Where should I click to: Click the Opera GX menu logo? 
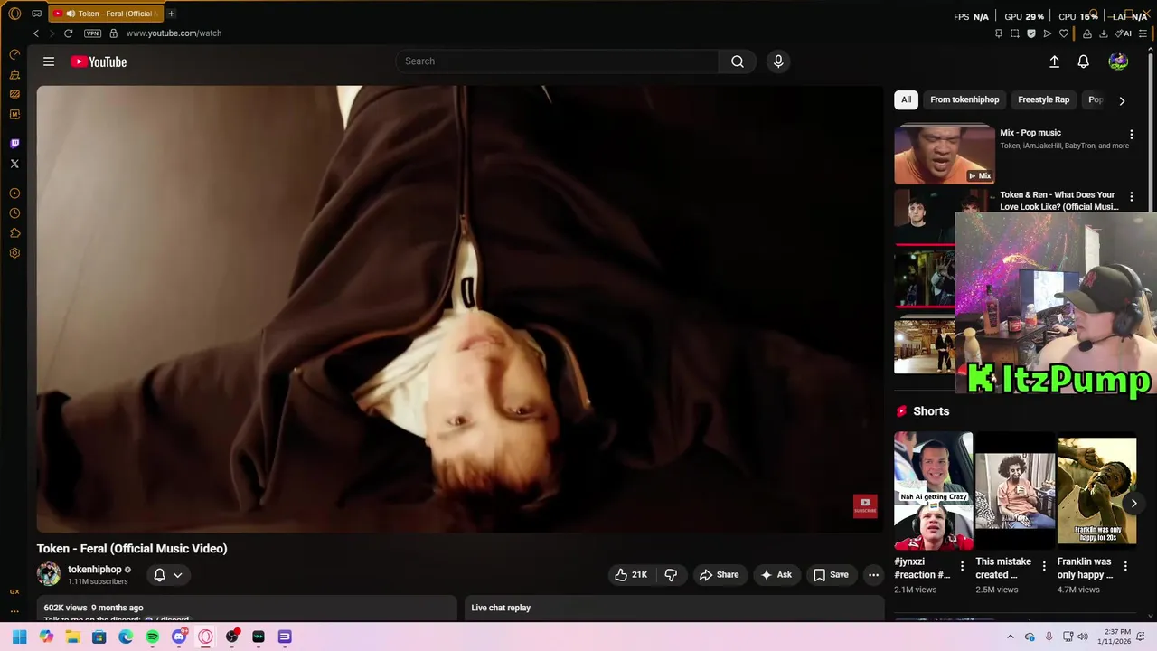tap(14, 14)
